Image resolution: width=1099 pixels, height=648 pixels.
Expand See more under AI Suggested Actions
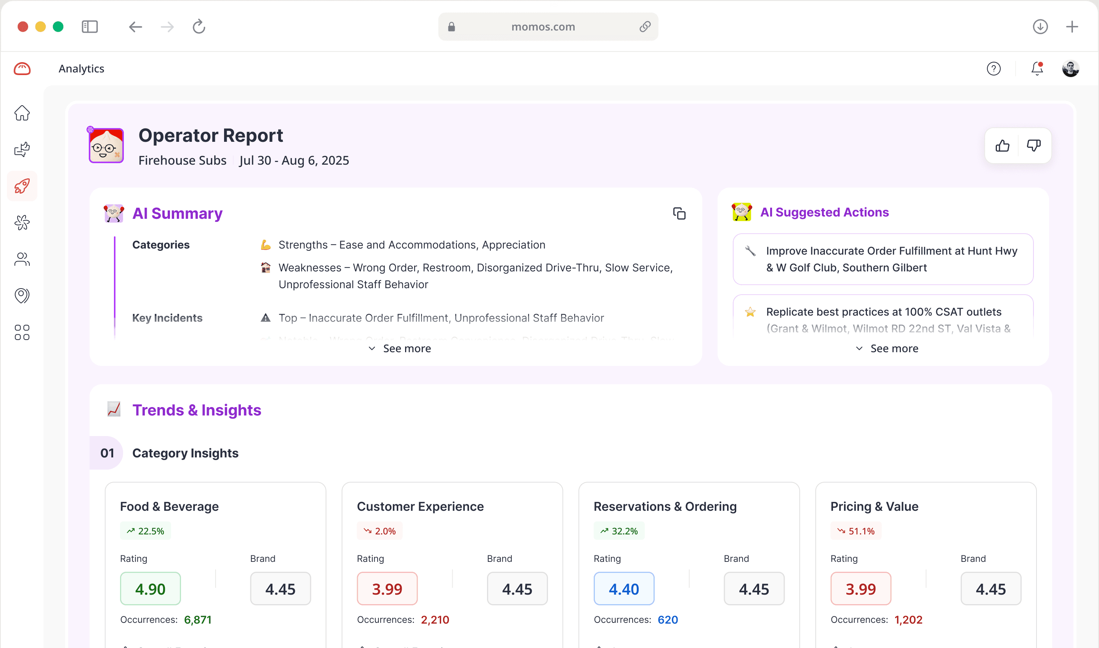tap(886, 348)
